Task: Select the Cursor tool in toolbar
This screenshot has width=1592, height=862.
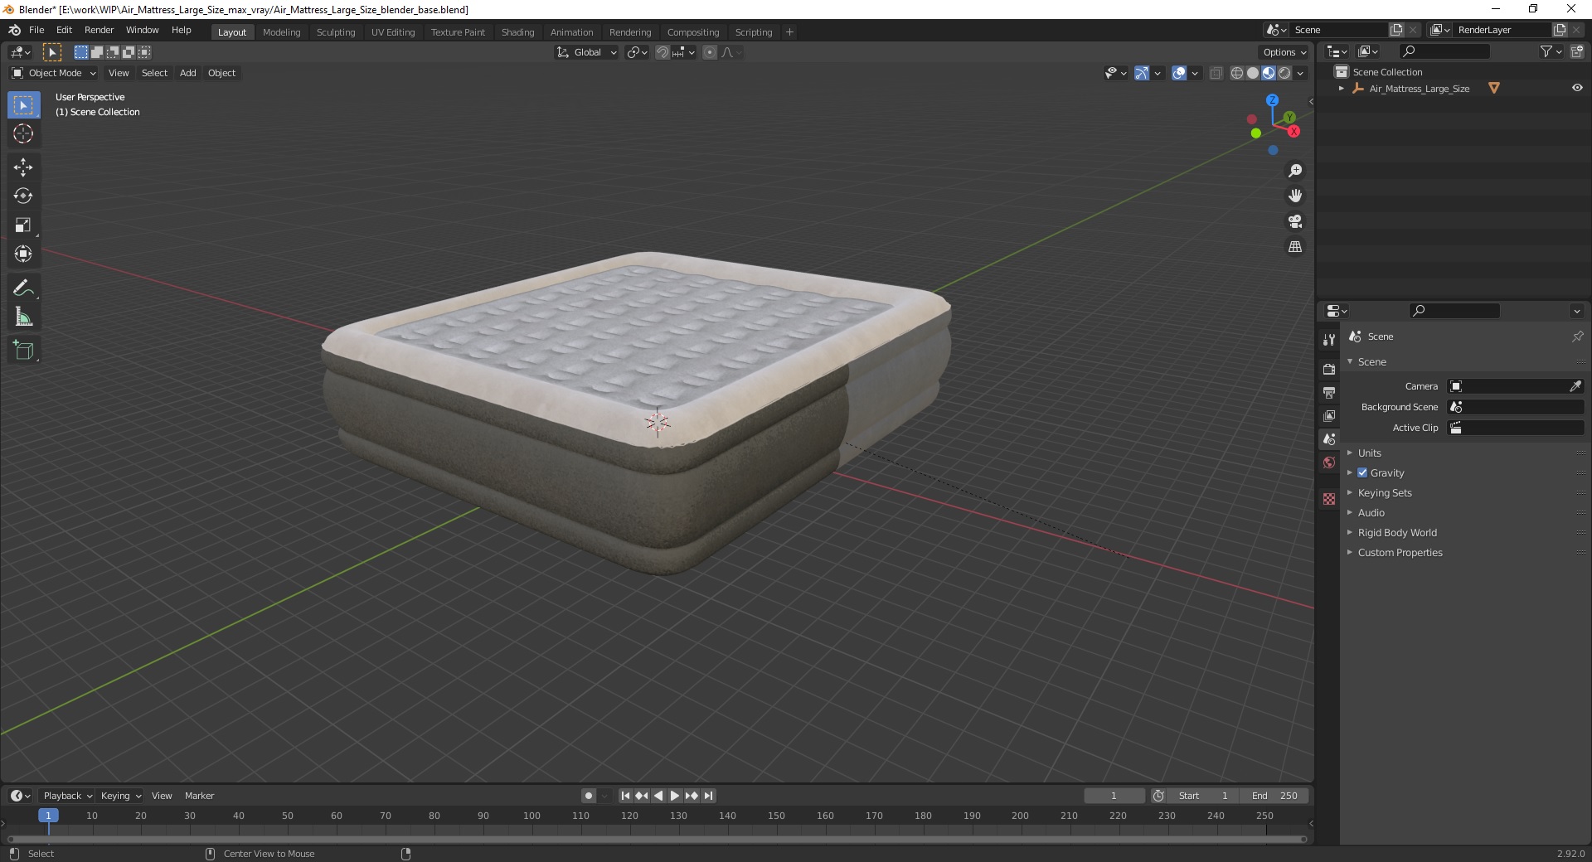Action: [x=23, y=133]
